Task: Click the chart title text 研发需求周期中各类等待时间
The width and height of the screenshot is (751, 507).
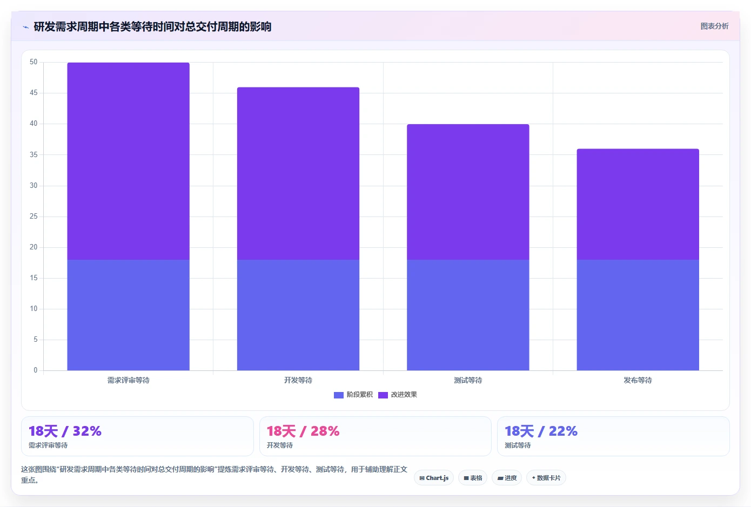Action: click(x=104, y=26)
